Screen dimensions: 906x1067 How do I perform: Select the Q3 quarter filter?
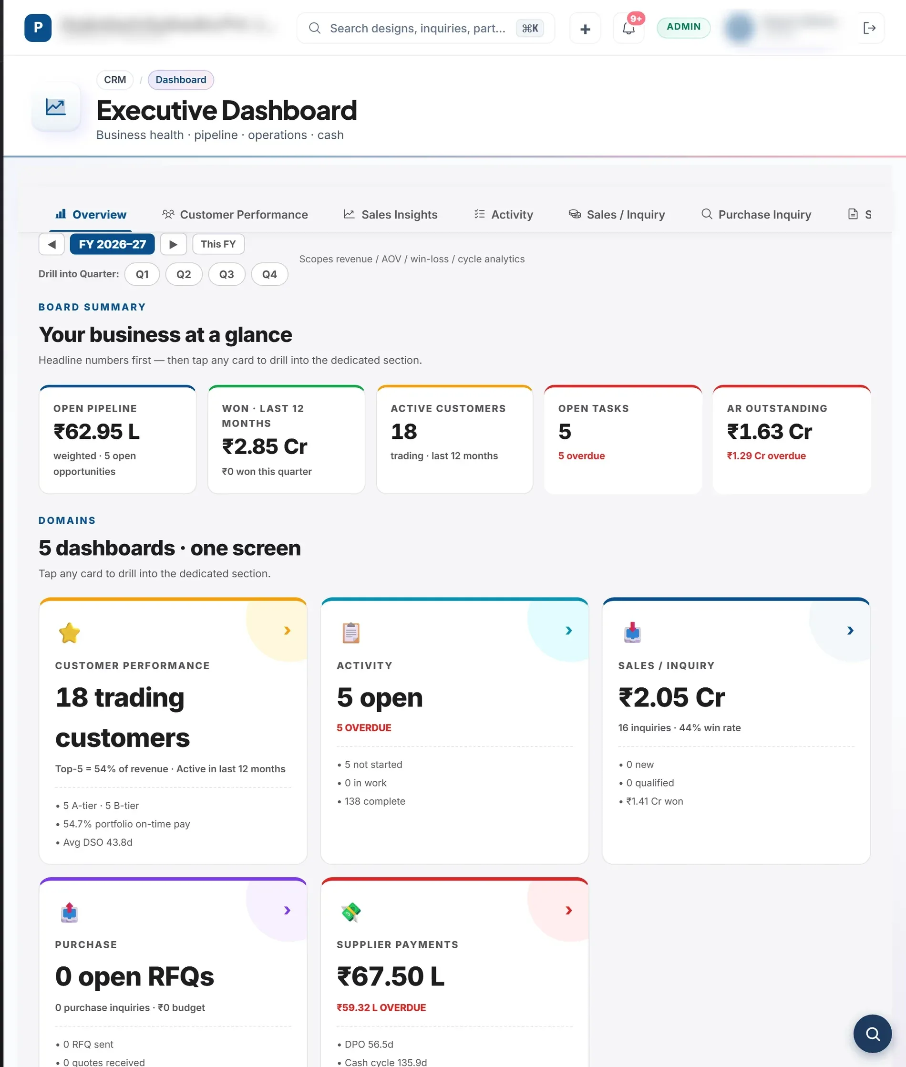pyautogui.click(x=226, y=274)
